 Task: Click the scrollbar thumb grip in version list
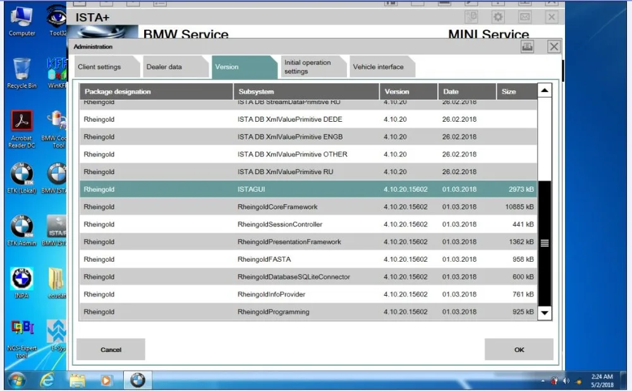pyautogui.click(x=545, y=243)
